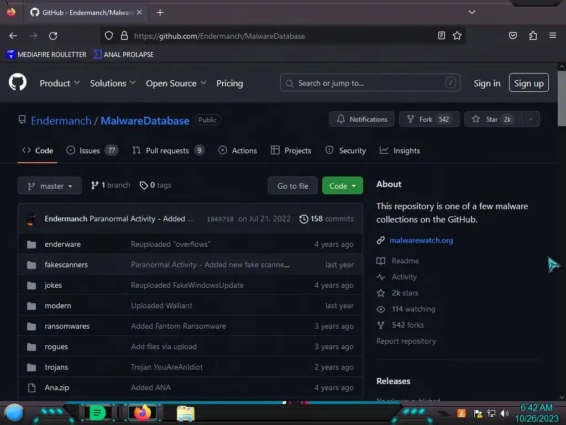Click the tracking protection shield icon

(109, 36)
